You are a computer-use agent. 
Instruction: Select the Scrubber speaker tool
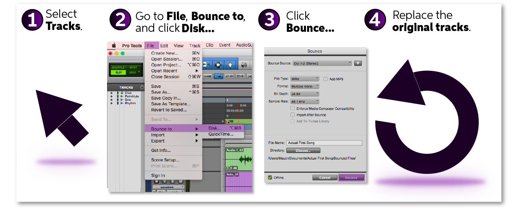click(x=244, y=65)
